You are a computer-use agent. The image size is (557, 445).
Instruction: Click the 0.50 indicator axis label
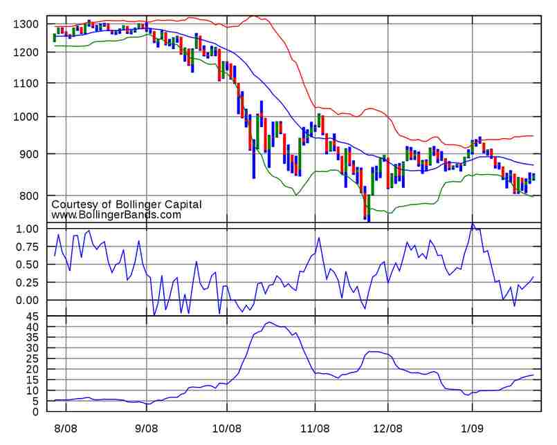[27, 265]
